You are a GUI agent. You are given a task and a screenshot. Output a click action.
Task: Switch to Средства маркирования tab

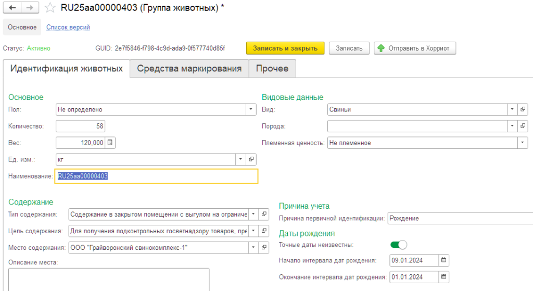point(189,69)
